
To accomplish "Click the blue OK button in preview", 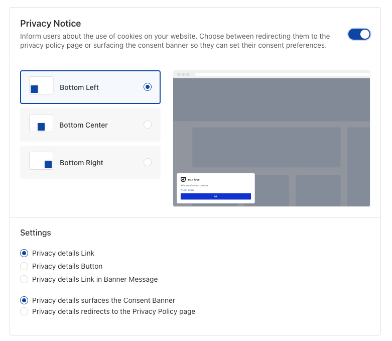I will click(x=215, y=196).
